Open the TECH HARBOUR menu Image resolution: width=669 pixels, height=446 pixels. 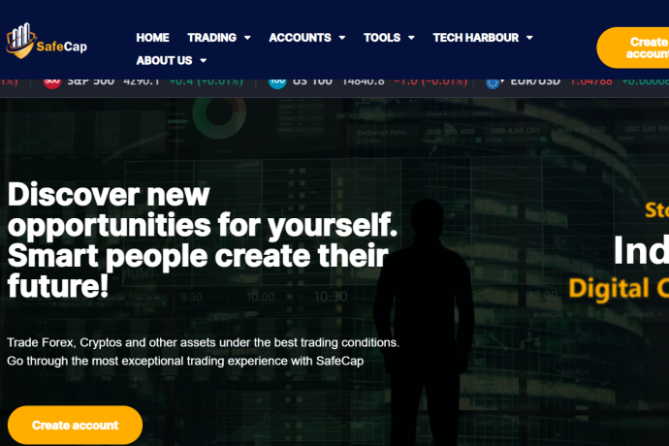pos(476,38)
